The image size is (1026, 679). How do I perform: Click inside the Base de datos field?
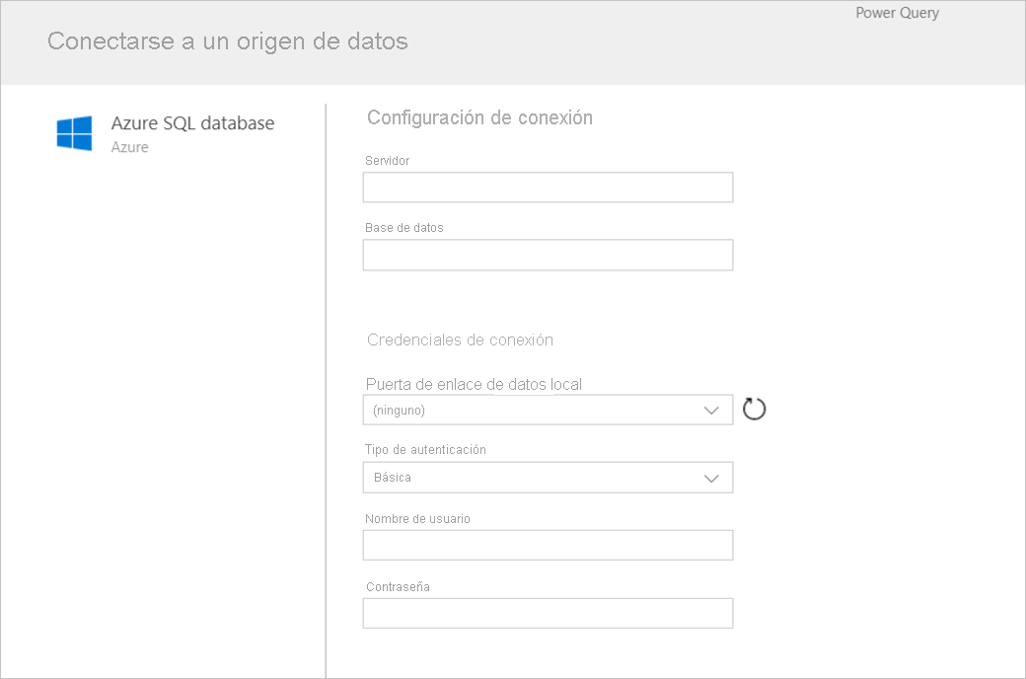pos(548,255)
